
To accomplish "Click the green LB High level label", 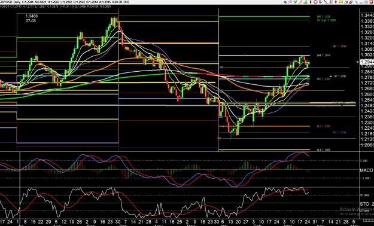I will tap(326, 20).
